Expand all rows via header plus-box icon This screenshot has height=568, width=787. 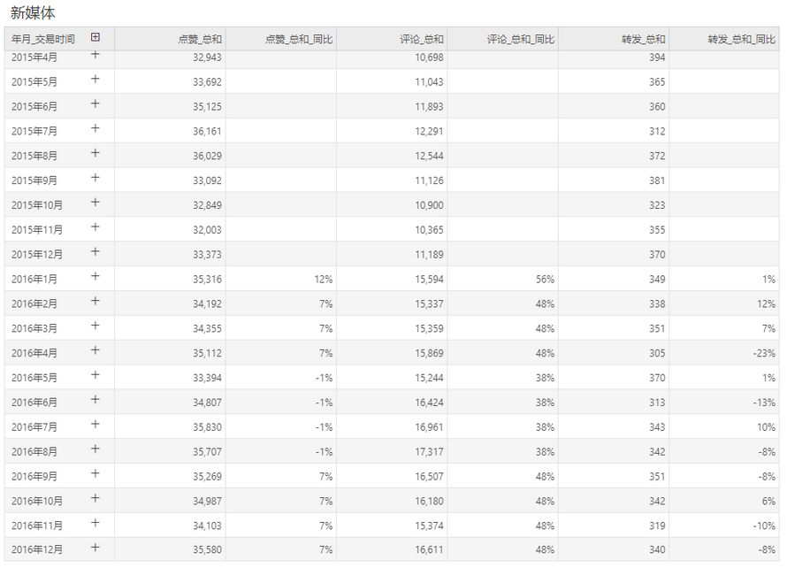(x=95, y=37)
